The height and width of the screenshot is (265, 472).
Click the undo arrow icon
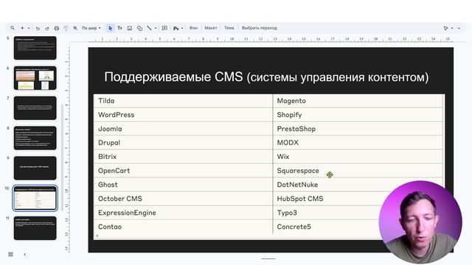pyautogui.click(x=38, y=28)
